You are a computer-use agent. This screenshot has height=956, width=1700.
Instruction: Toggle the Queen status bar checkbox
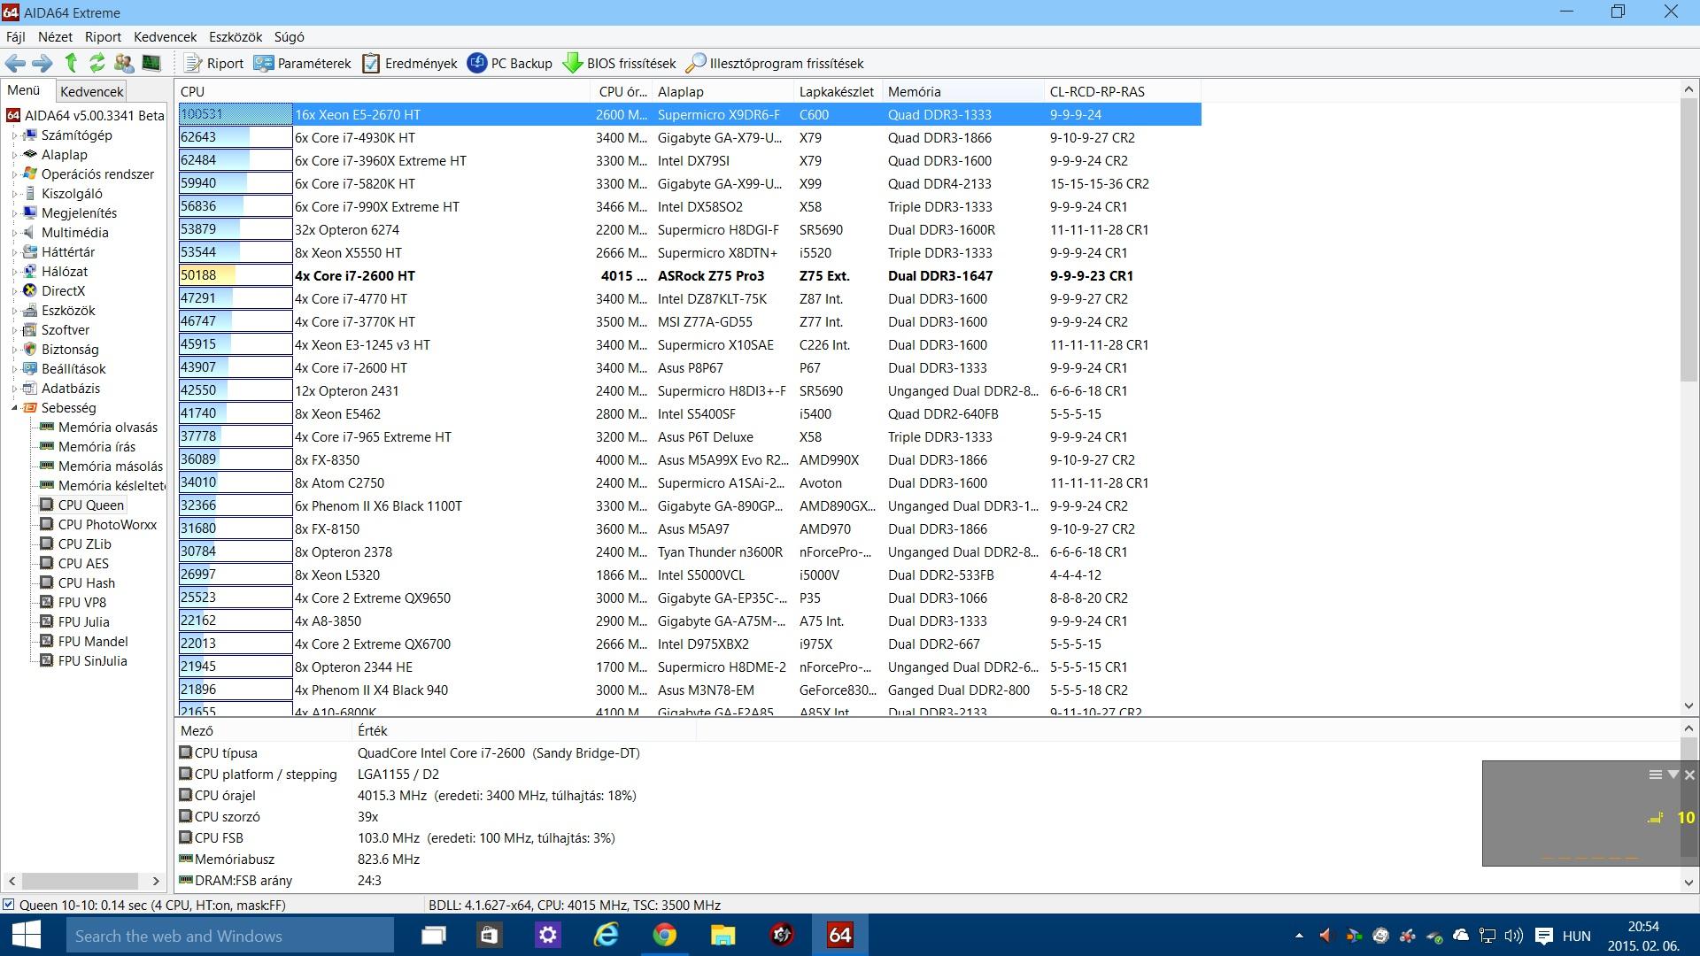9,905
